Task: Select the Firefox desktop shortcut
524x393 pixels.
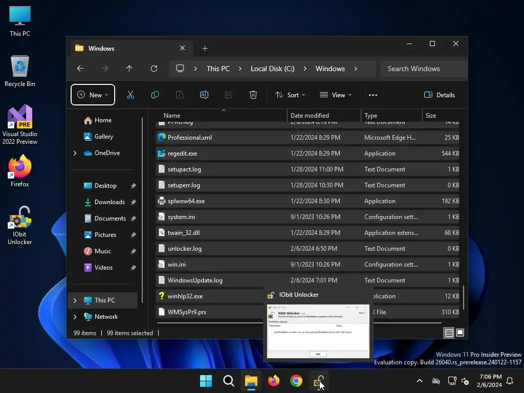Action: (20, 171)
